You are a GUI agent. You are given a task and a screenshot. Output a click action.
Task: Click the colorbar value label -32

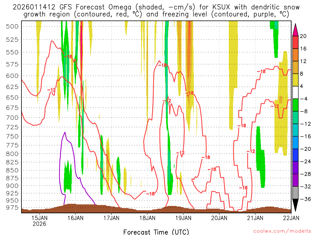tap(305, 187)
